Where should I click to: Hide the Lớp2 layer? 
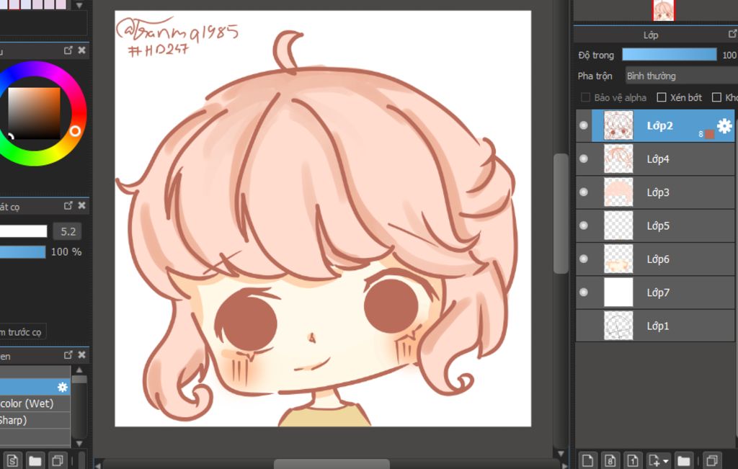point(584,125)
